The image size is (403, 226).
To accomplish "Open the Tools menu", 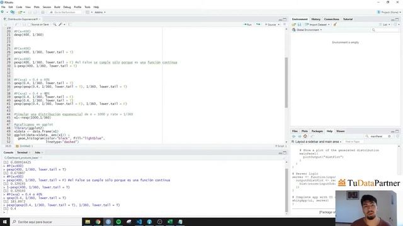I will [x=88, y=7].
